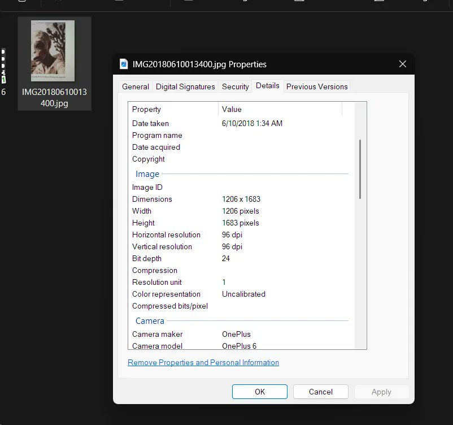Select the Image ID property

(147, 187)
